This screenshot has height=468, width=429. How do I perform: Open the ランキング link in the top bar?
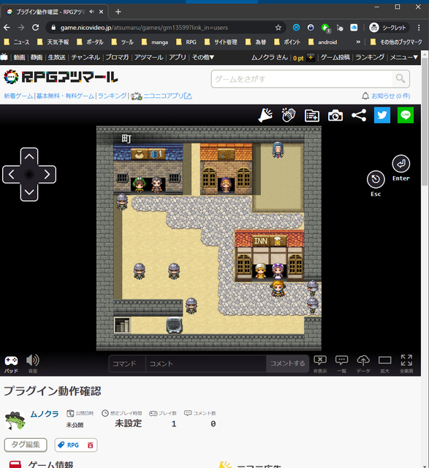tap(370, 57)
